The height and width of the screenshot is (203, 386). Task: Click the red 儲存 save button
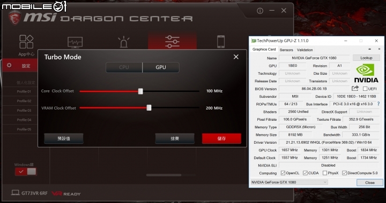(221, 138)
